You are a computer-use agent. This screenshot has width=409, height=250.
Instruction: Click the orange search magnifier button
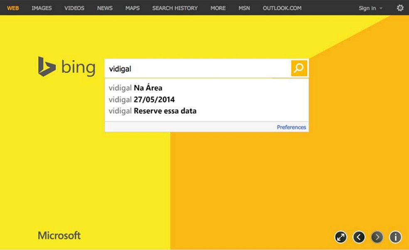[x=299, y=68]
